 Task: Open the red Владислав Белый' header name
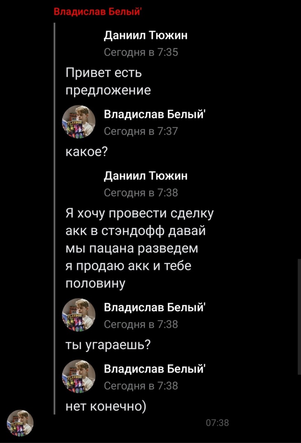click(x=98, y=11)
